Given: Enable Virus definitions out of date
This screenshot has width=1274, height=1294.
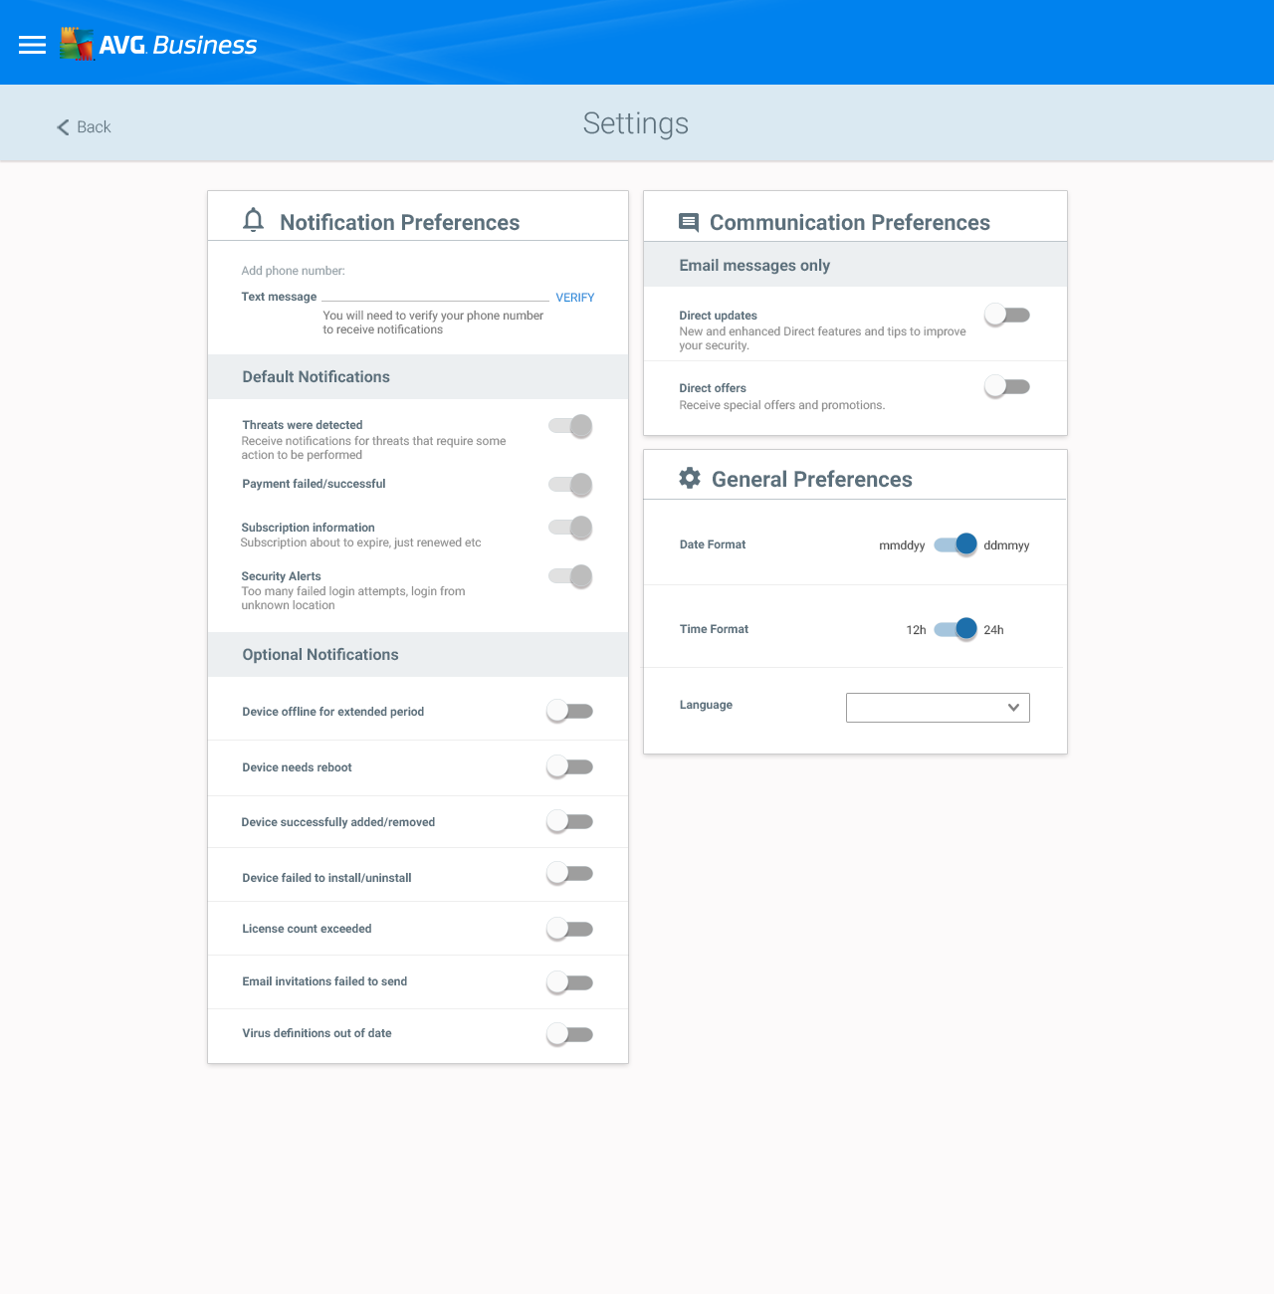Looking at the screenshot, I should (569, 1034).
